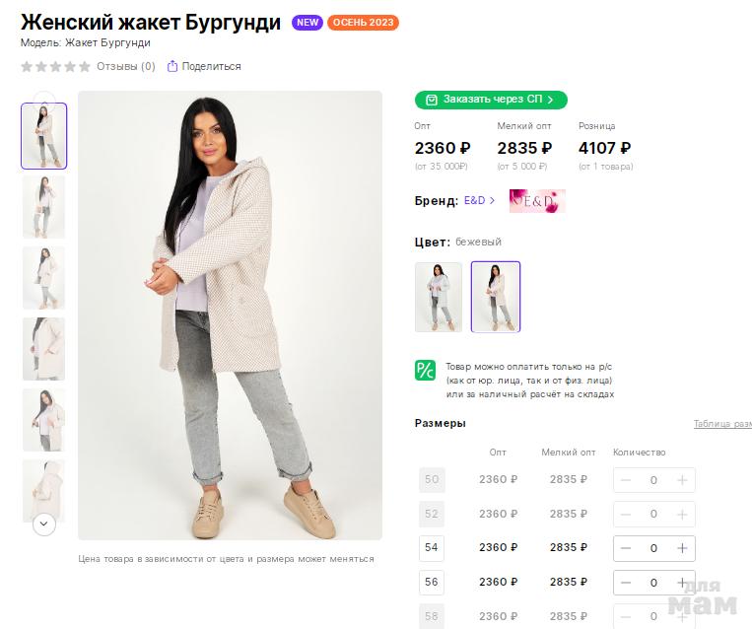Click the rating stars under the title
This screenshot has width=752, height=629.
pyautogui.click(x=55, y=67)
